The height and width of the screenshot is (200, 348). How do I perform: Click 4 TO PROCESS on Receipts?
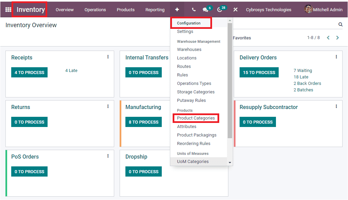coord(29,72)
